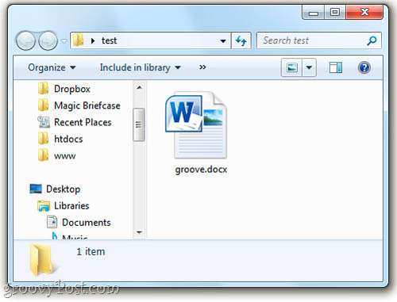
Task: Click the folder icon in details pane
Action: click(x=42, y=260)
